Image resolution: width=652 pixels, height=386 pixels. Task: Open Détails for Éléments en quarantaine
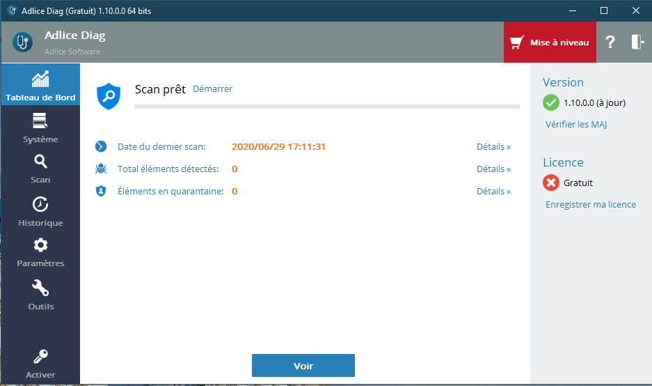coord(493,191)
